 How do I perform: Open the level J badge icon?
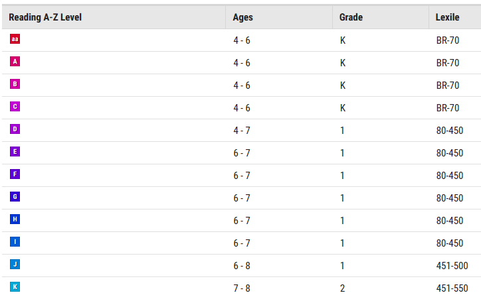15,265
